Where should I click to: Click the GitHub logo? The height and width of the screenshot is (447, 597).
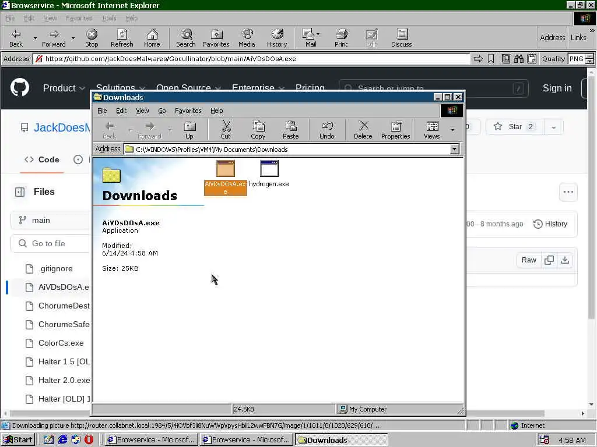(20, 88)
